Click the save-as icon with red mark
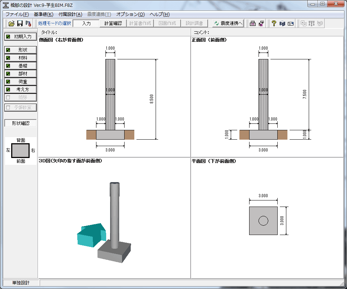 (28, 23)
